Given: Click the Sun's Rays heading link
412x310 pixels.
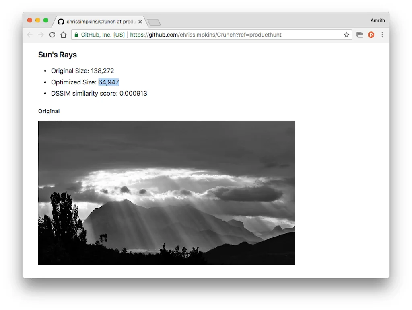Looking at the screenshot, I should click(57, 55).
